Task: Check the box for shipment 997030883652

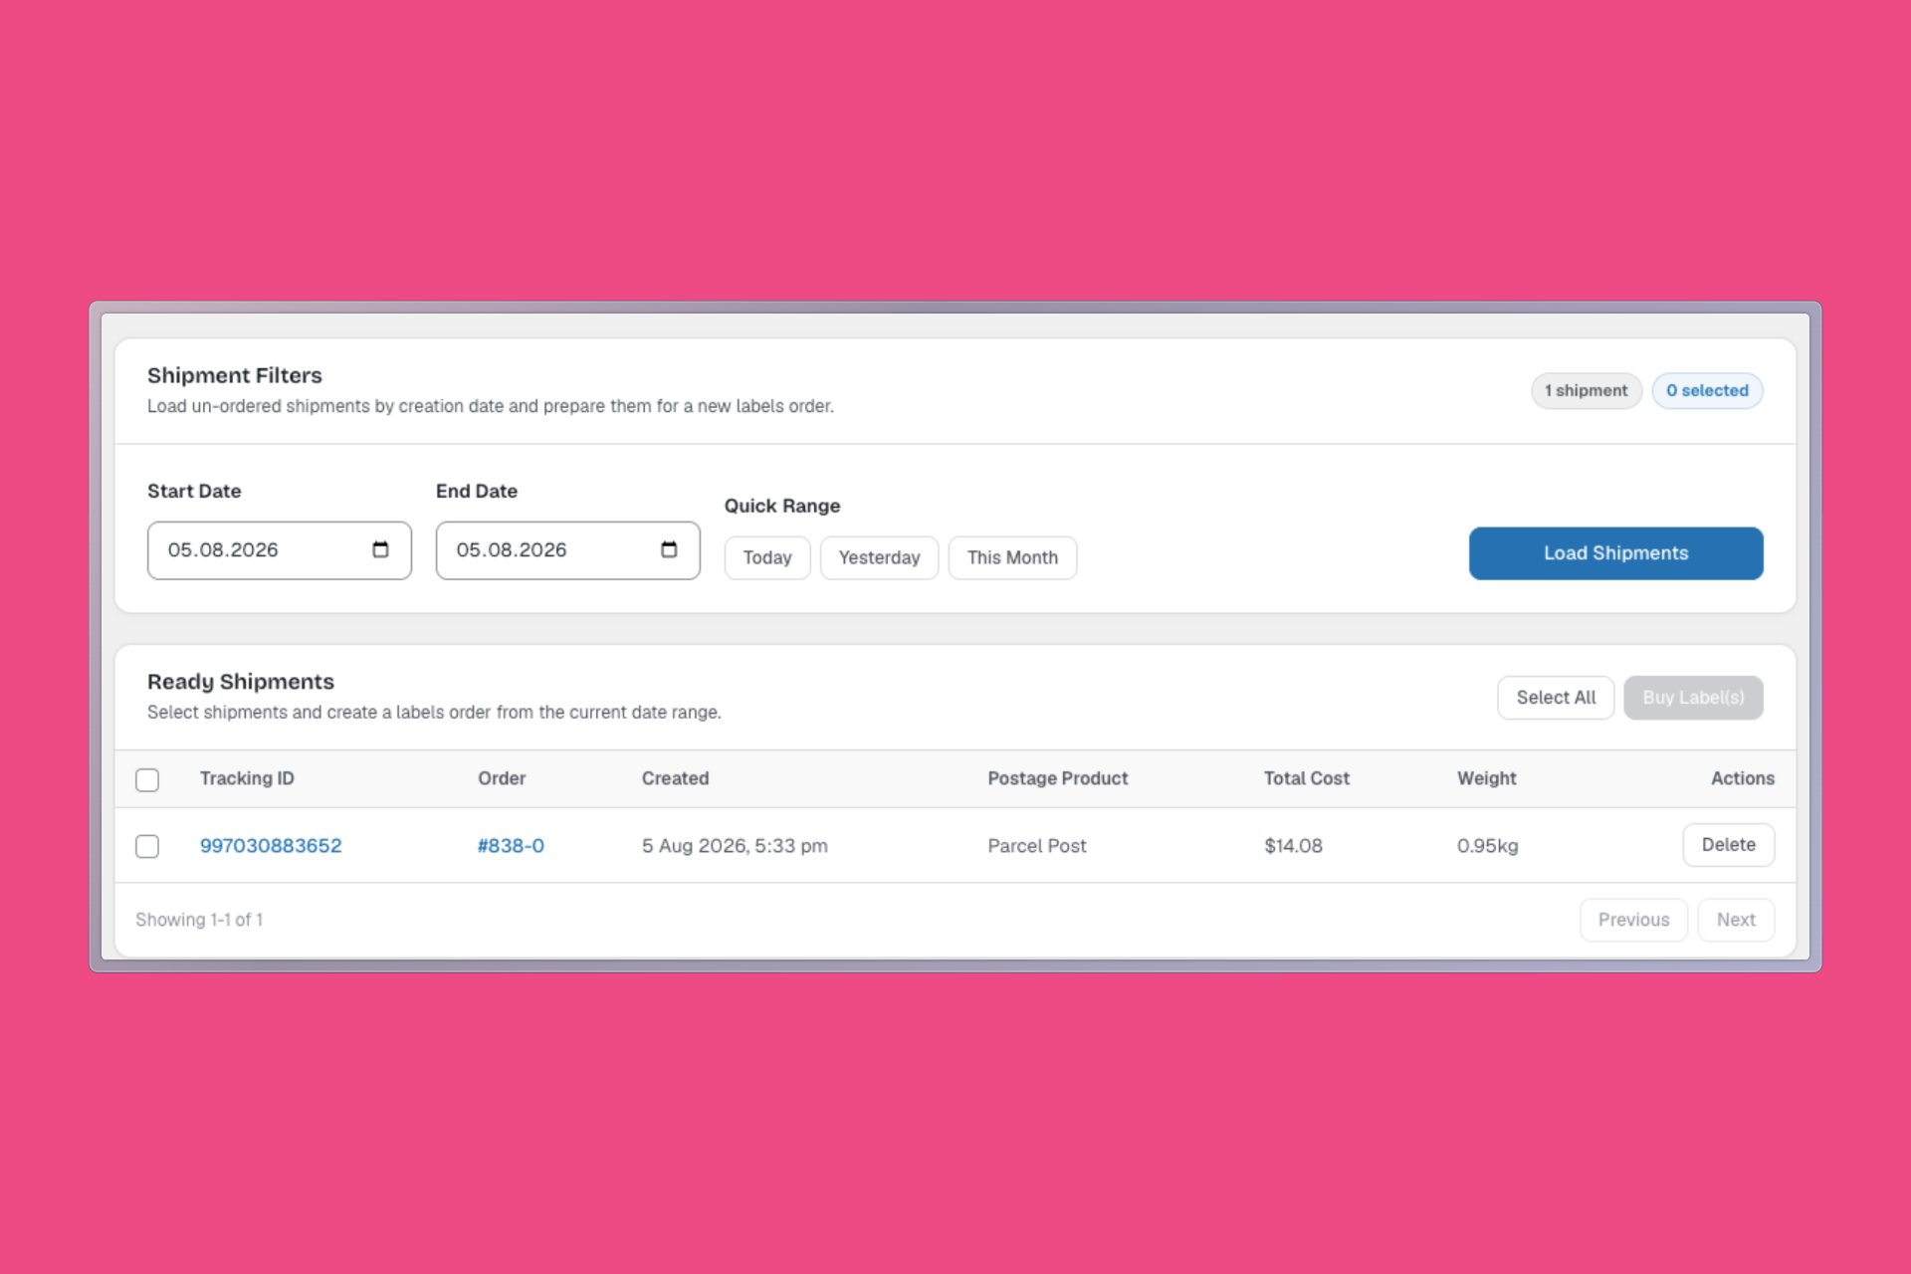Action: 147,846
